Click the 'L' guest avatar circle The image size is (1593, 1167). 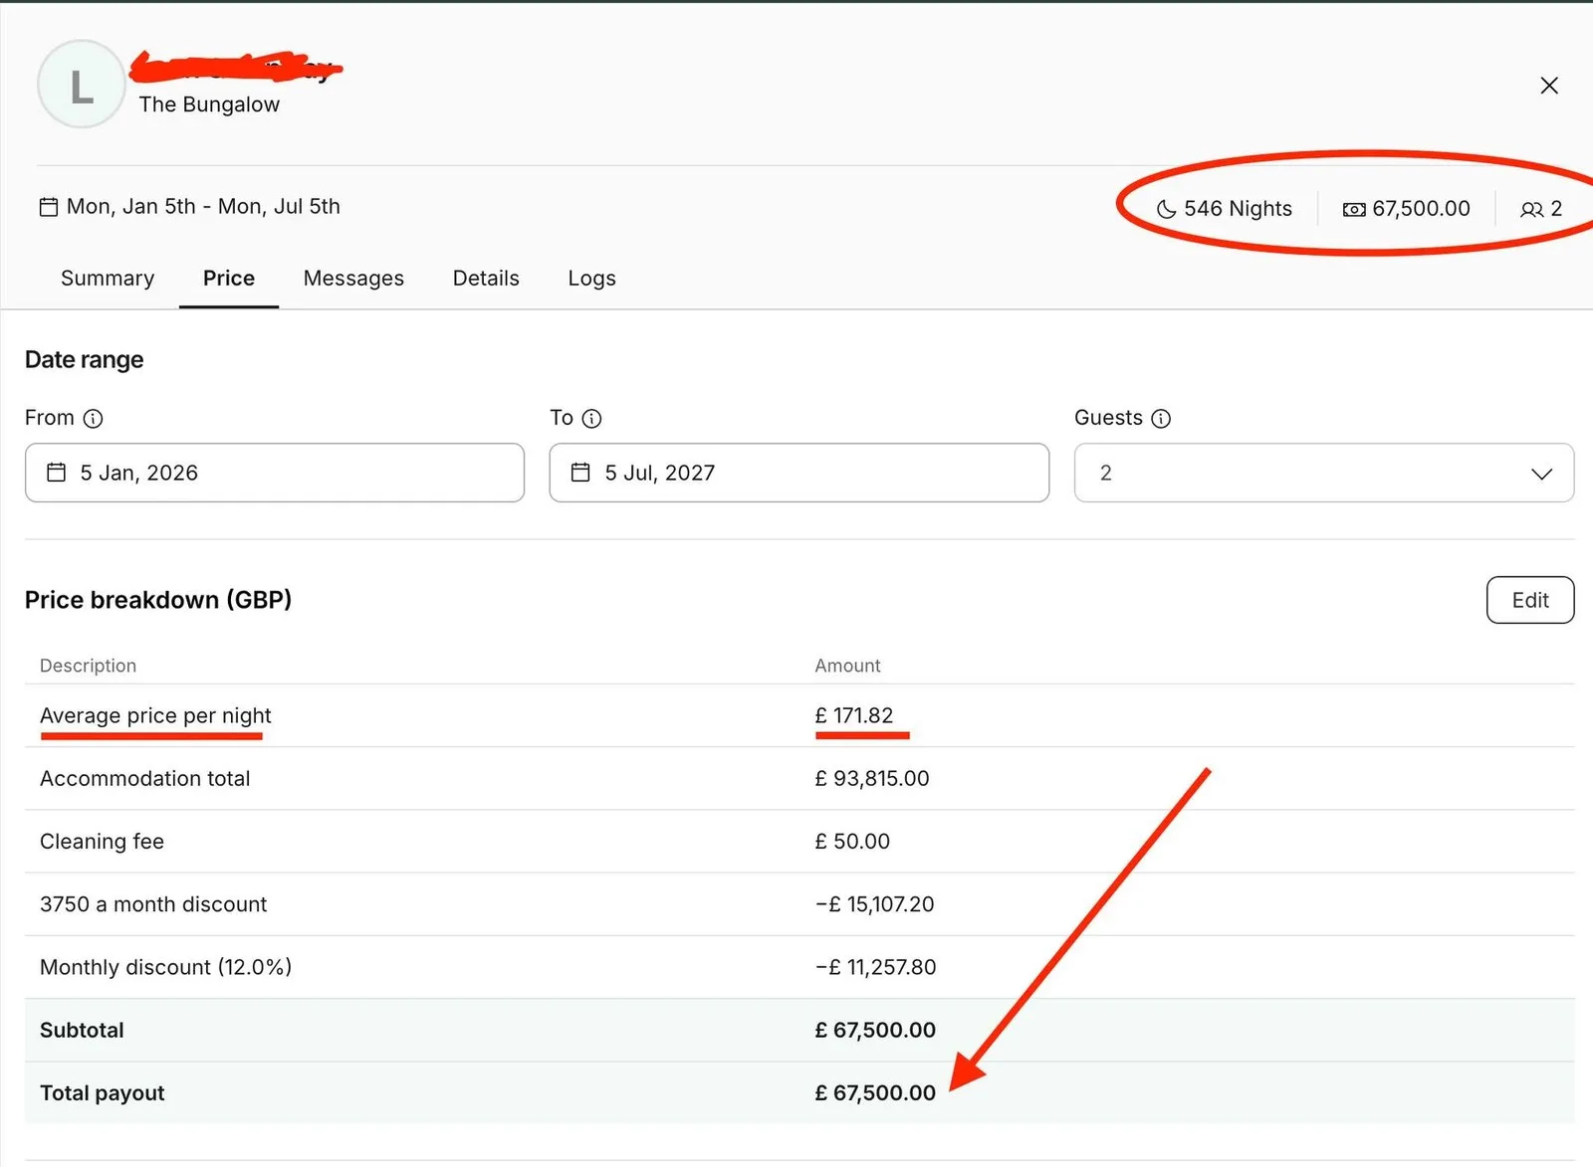(82, 85)
